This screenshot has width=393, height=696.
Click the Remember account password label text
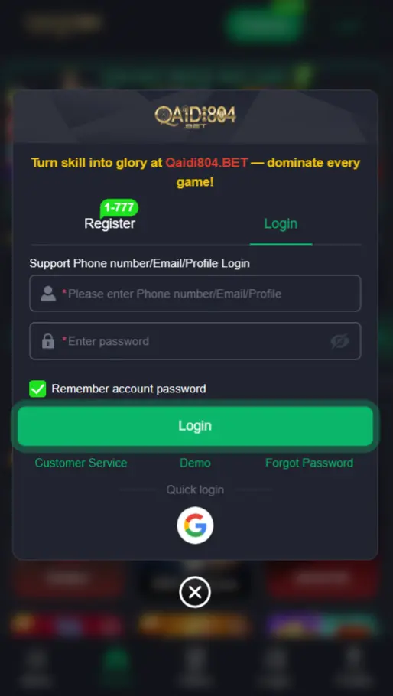[128, 389]
